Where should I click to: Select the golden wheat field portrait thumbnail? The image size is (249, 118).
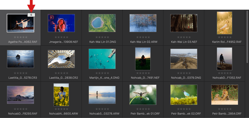coord(225,23)
